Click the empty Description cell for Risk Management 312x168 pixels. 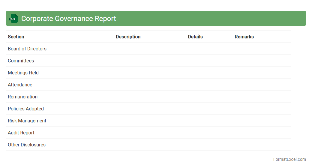[150, 121]
